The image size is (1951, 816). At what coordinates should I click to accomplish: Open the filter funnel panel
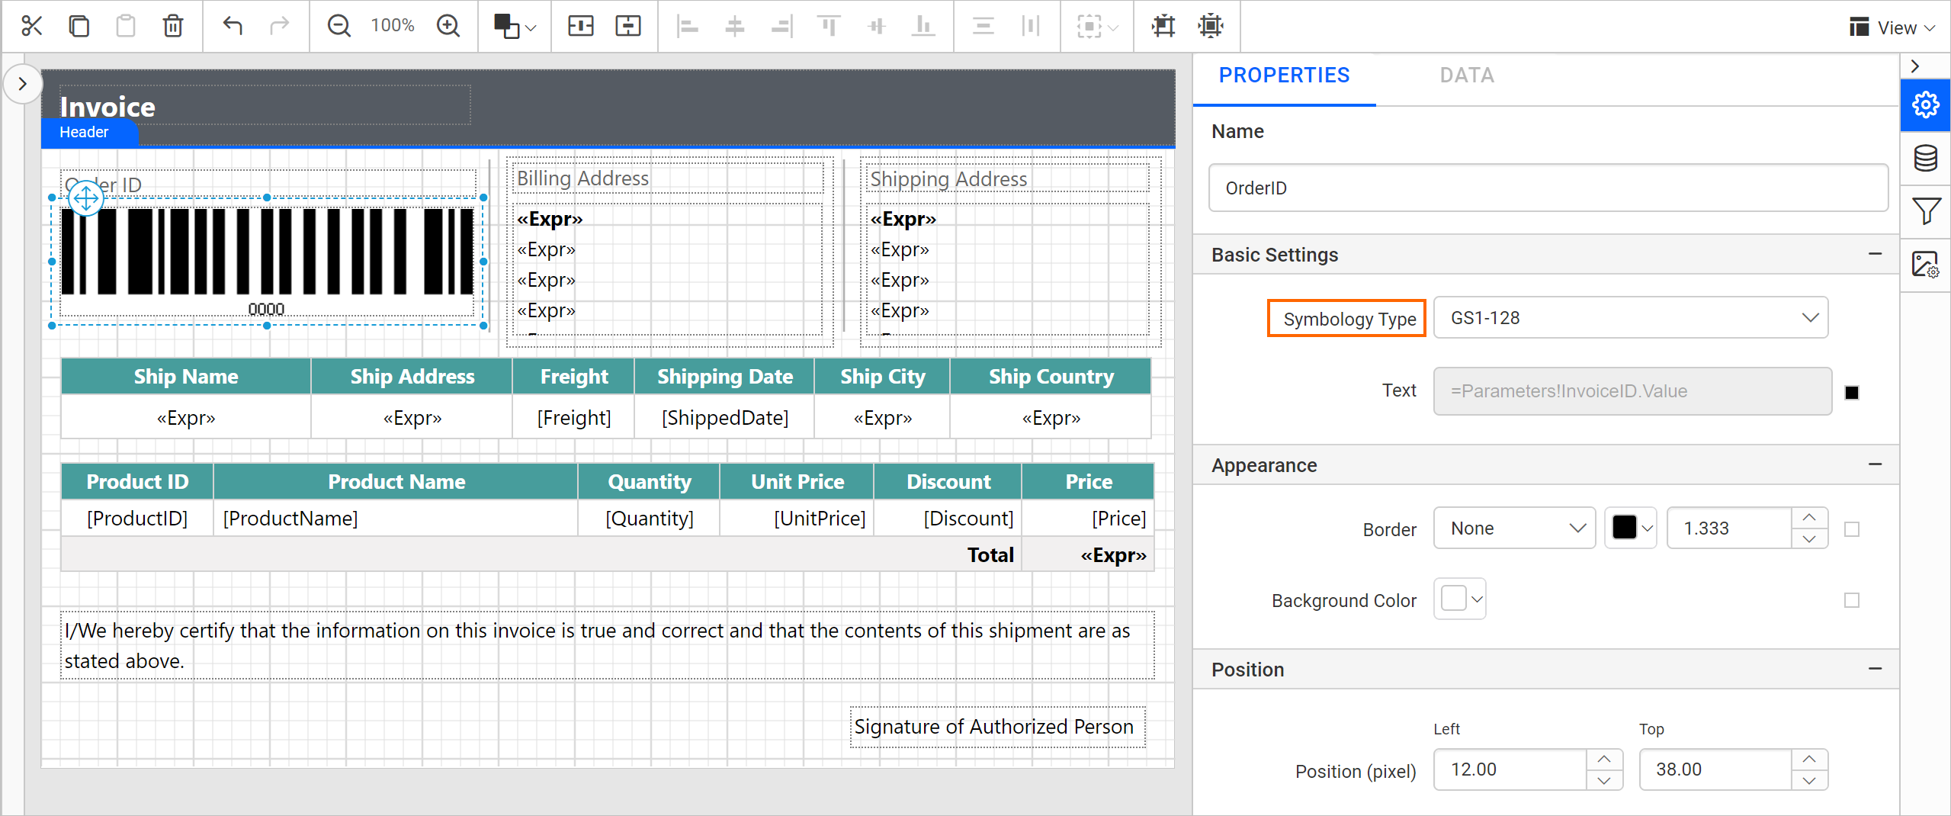click(x=1926, y=211)
